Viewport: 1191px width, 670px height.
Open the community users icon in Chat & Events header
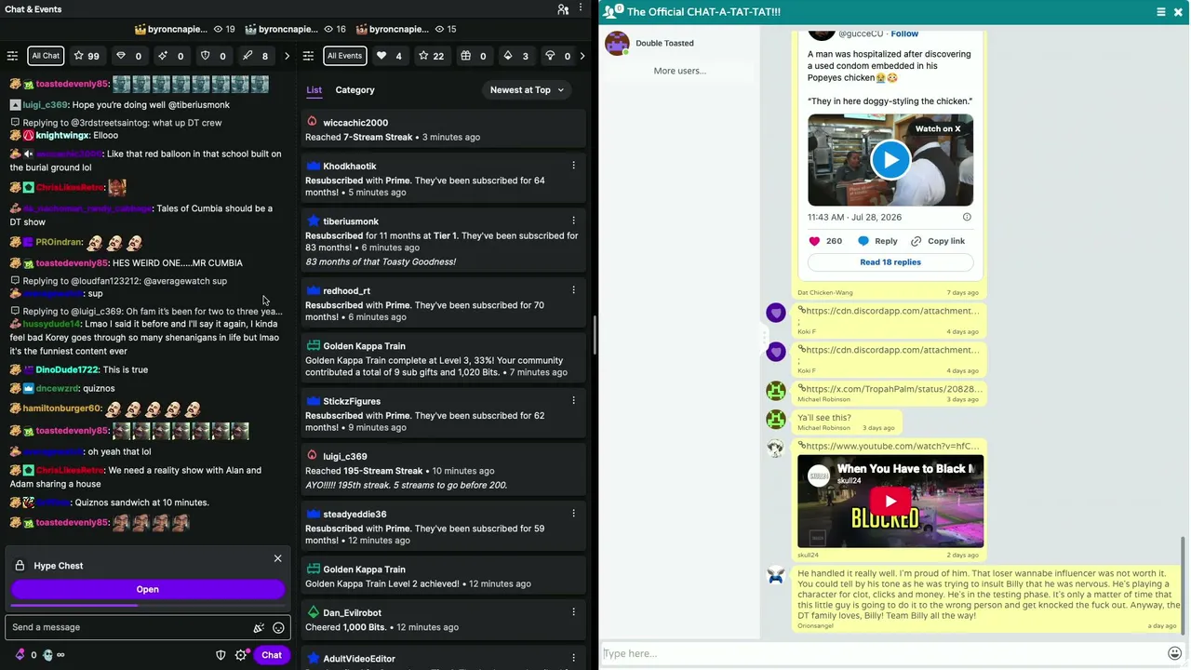(x=563, y=9)
